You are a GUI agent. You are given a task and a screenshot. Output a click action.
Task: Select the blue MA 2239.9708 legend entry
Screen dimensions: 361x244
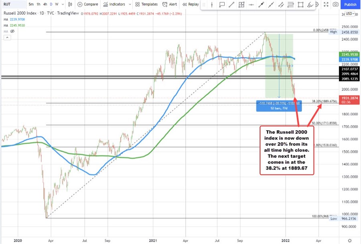14,20
